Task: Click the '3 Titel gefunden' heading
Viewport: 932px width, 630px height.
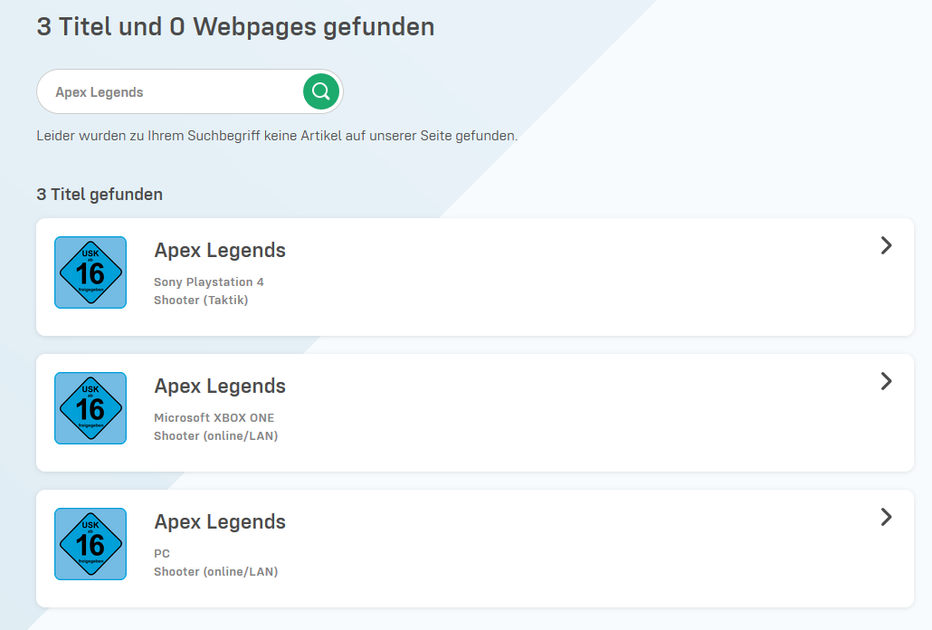Action: click(100, 195)
